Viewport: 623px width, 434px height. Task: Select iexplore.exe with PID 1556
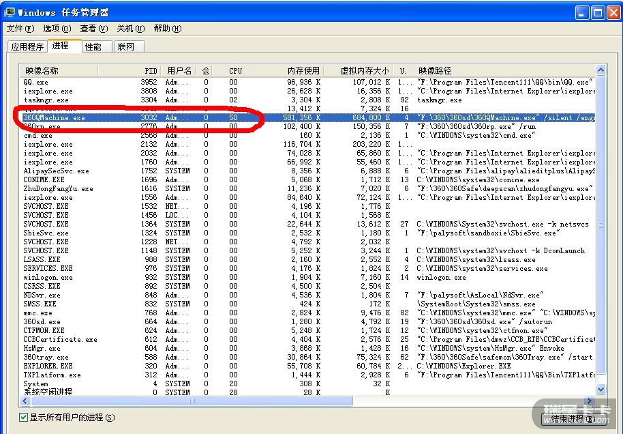click(307, 197)
